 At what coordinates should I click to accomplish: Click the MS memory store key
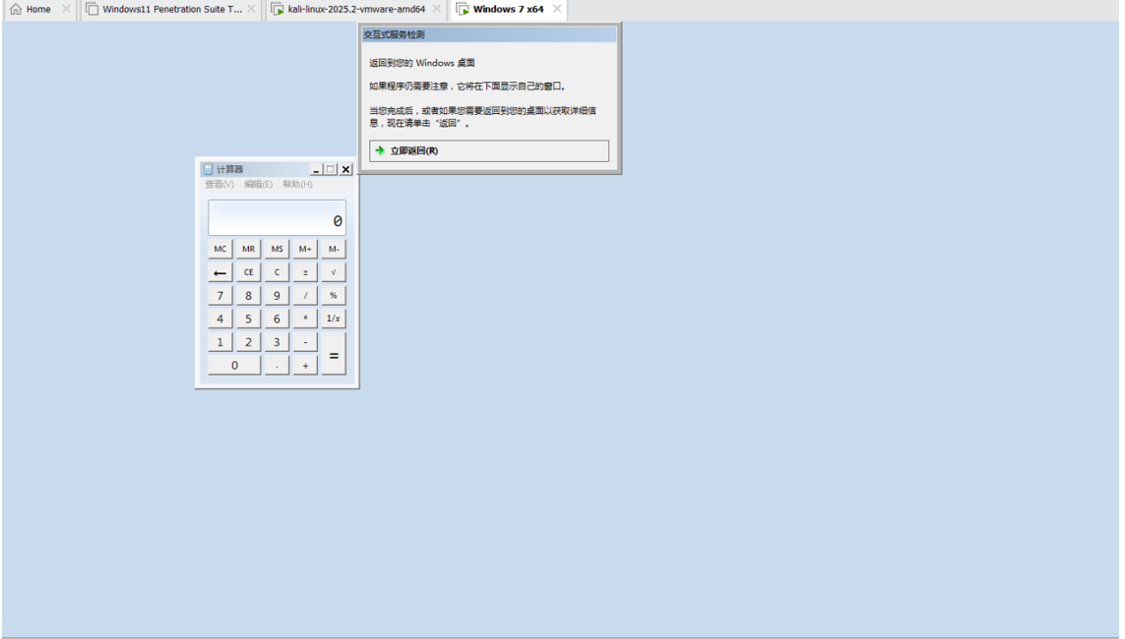coord(277,249)
